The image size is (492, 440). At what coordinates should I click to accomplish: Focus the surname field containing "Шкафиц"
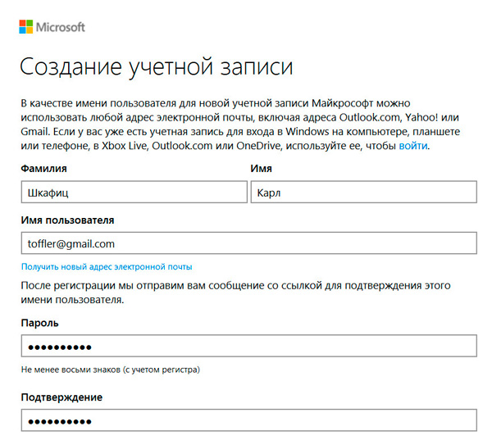(133, 192)
